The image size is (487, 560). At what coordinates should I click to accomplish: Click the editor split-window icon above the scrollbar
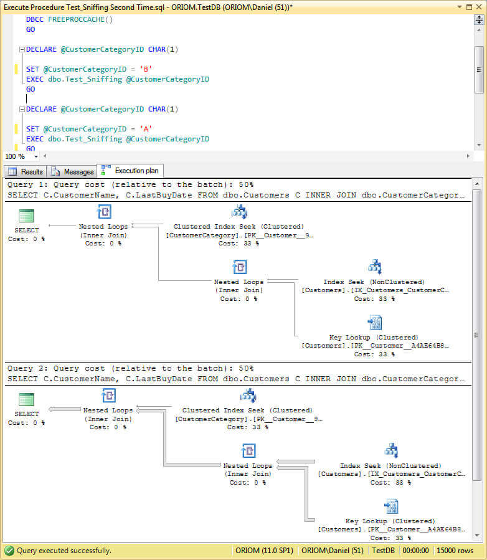[x=479, y=20]
